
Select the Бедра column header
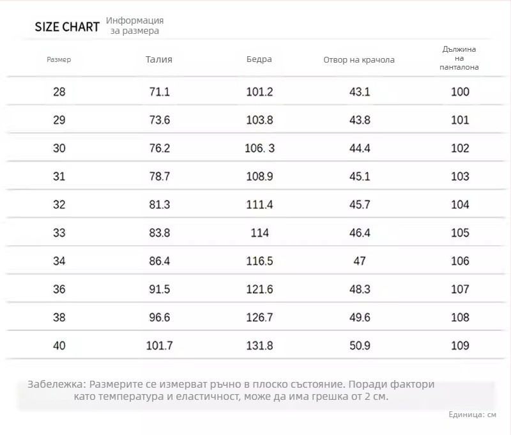point(259,59)
